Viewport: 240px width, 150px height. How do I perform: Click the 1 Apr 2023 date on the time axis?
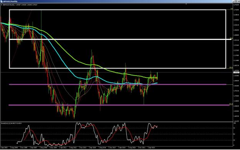click(x=151, y=148)
